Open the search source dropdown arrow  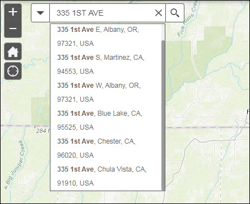[x=40, y=13]
